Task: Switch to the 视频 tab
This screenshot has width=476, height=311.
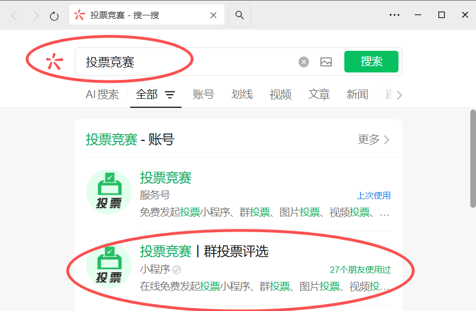Action: pos(280,95)
